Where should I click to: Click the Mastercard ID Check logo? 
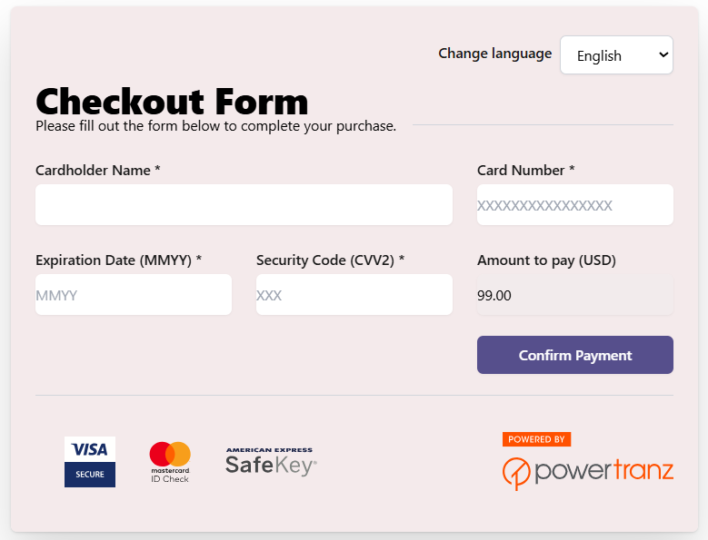(x=170, y=462)
